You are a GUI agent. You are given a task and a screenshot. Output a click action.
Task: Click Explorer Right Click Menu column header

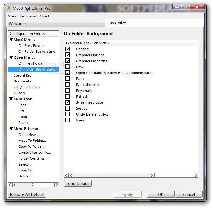coord(131,43)
